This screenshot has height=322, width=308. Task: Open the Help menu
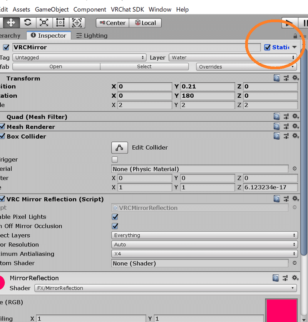pos(182,10)
